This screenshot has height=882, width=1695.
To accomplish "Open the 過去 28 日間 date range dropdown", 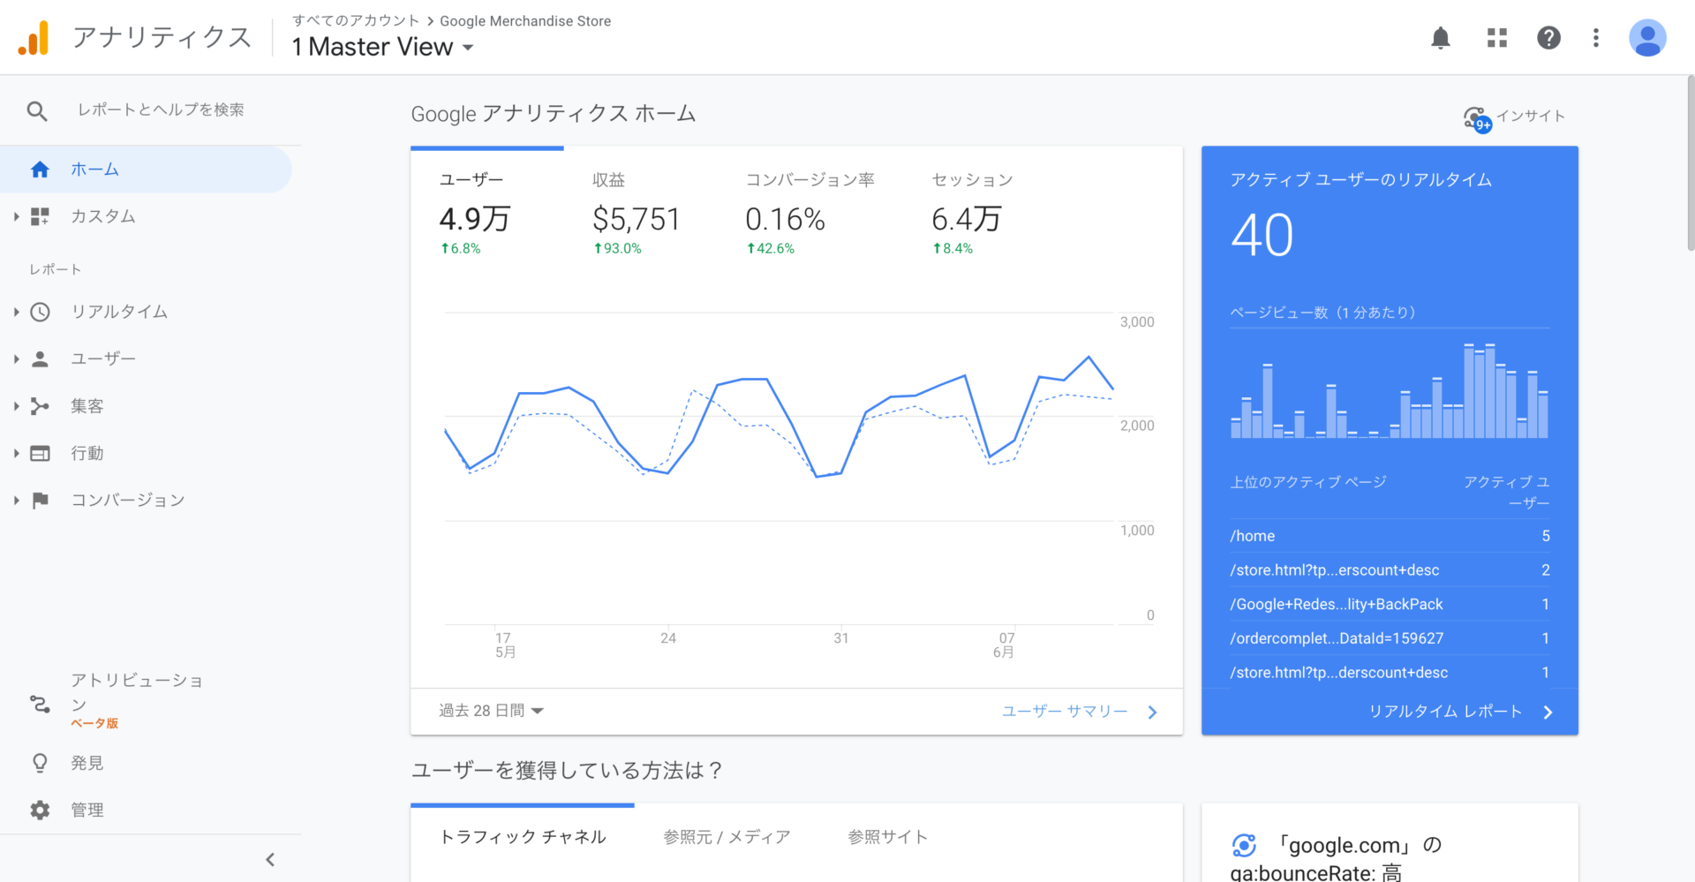I will tap(491, 711).
